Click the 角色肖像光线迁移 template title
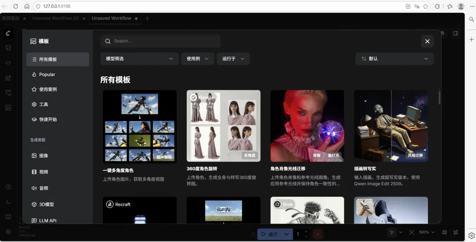476x242 pixels. (288, 169)
